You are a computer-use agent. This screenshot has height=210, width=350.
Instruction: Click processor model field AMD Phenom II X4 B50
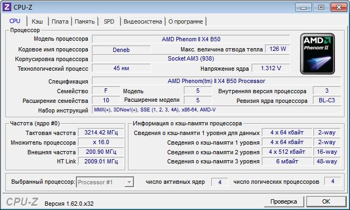[191, 39]
